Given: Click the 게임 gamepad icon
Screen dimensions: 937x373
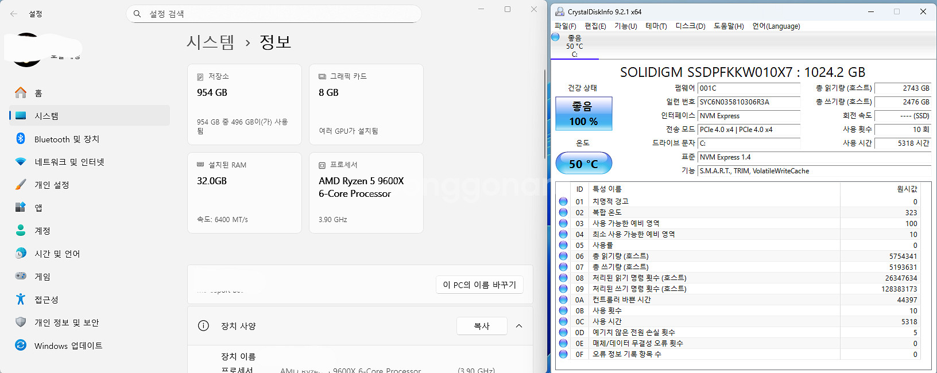Looking at the screenshot, I should click(x=21, y=276).
